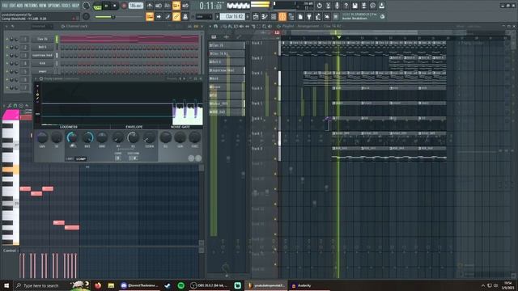The image size is (518, 291).
Task: Toggle the metronome icon
Action: click(149, 6)
